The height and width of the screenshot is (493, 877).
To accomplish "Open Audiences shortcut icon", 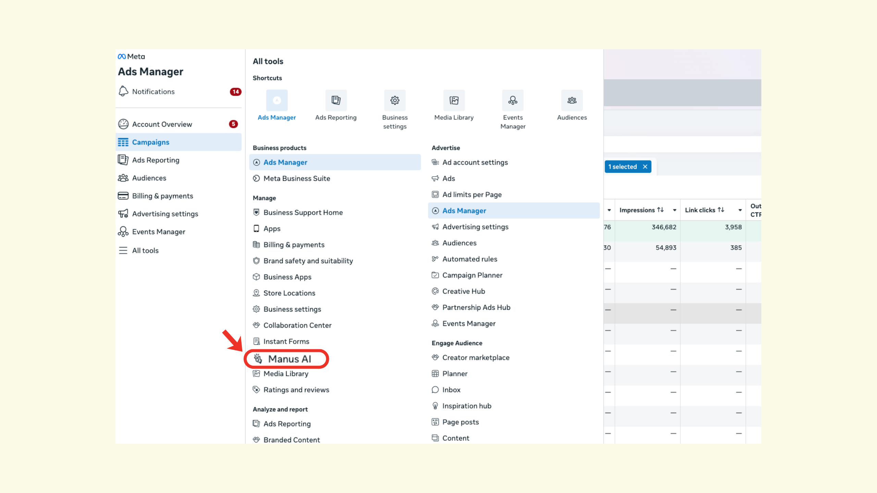I will (x=572, y=100).
